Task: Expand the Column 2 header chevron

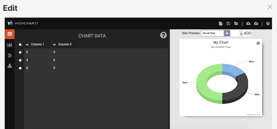Action: (x=54, y=45)
